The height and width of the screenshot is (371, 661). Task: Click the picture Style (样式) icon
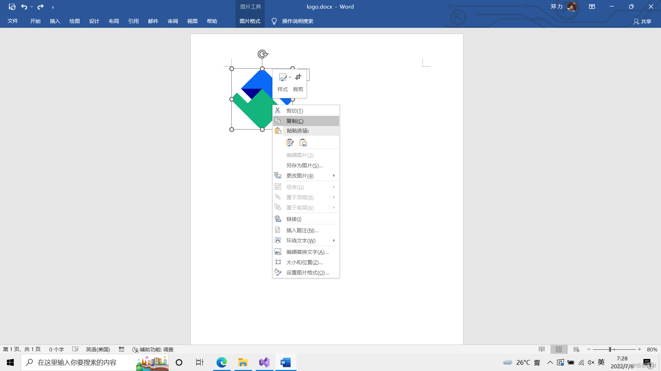(283, 77)
